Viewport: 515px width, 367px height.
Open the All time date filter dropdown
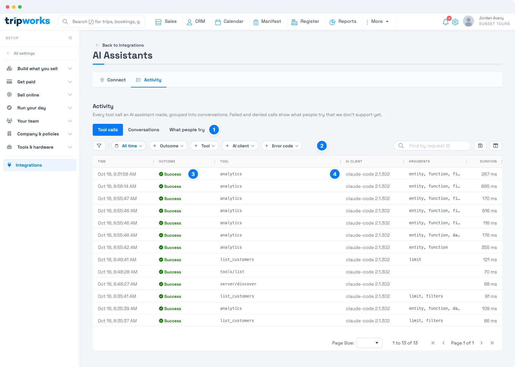129,146
